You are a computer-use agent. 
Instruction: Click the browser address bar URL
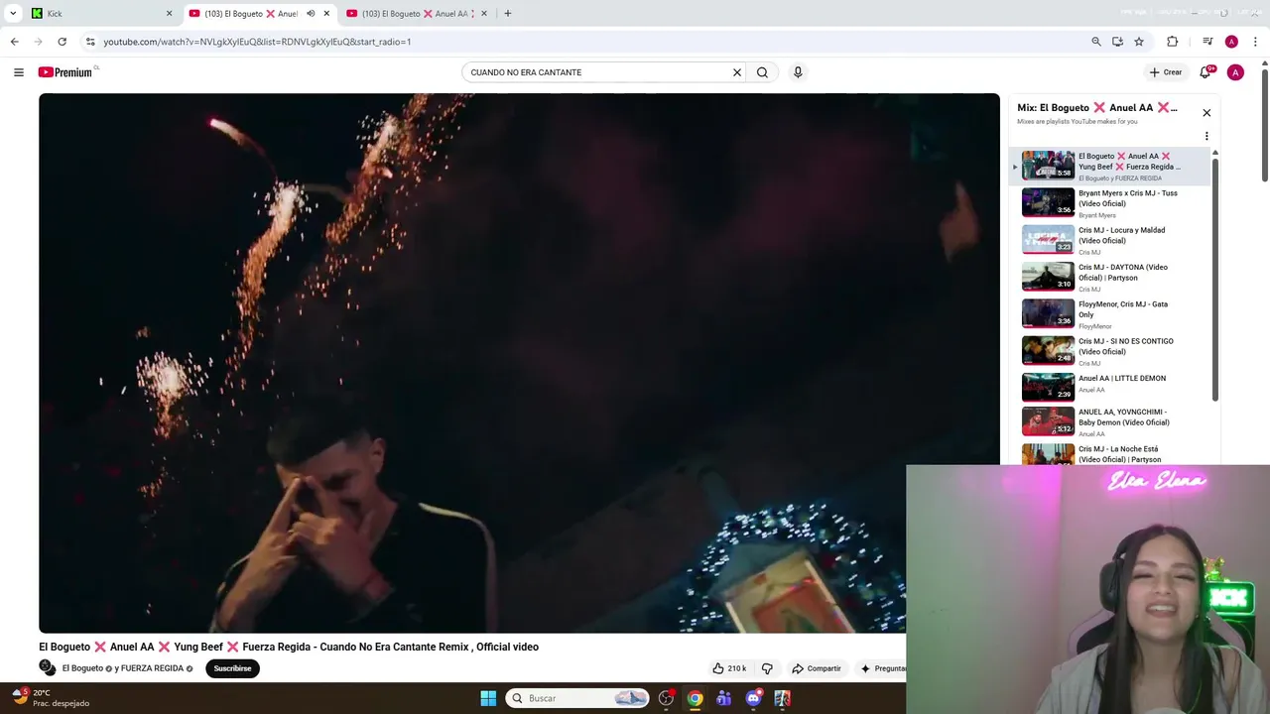pos(257,42)
